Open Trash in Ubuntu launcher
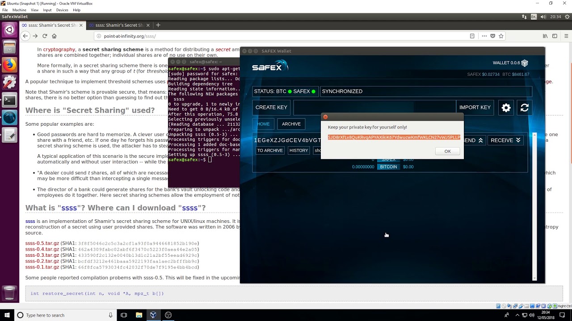The width and height of the screenshot is (572, 321). 9,293
